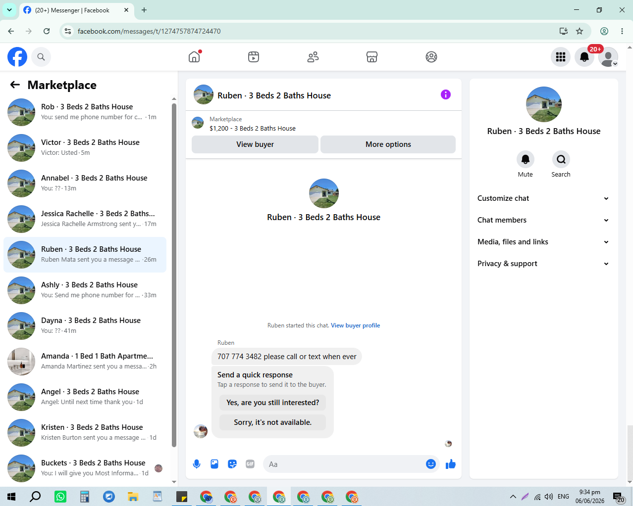Expand the Privacy & support section
The height and width of the screenshot is (506, 633).
click(x=543, y=264)
